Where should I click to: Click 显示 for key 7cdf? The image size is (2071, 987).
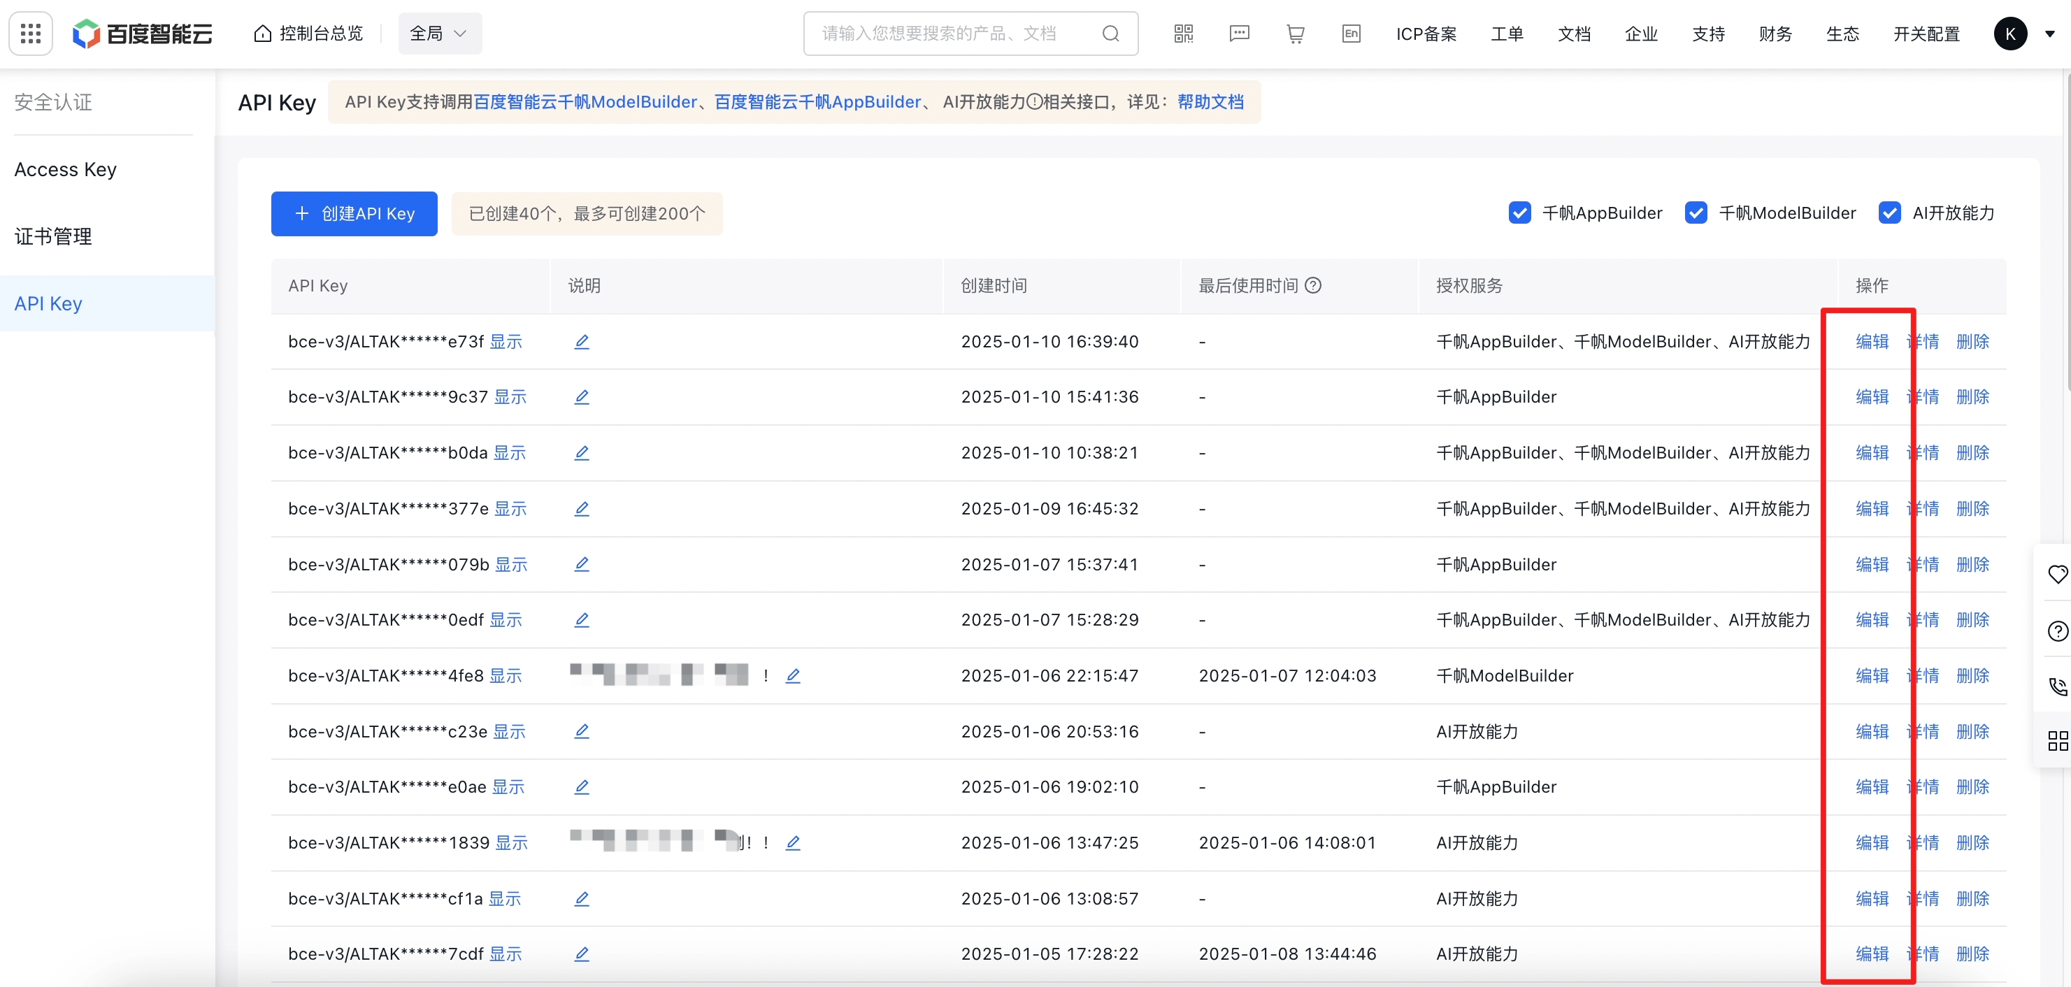coord(506,954)
